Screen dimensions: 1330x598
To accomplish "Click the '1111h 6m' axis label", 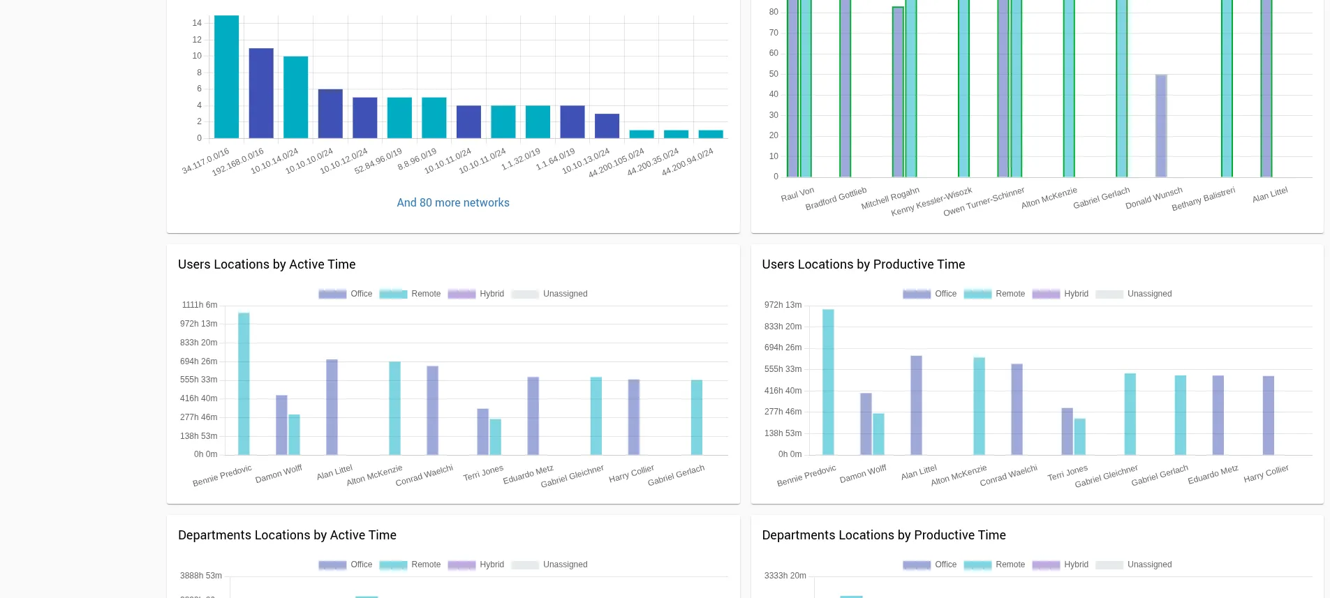I will click(200, 305).
